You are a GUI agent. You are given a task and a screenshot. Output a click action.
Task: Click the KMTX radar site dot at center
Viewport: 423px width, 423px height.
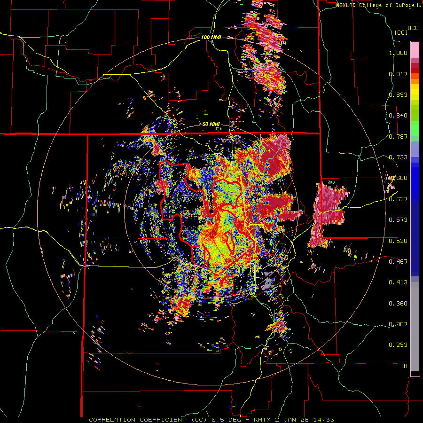coord(211,211)
